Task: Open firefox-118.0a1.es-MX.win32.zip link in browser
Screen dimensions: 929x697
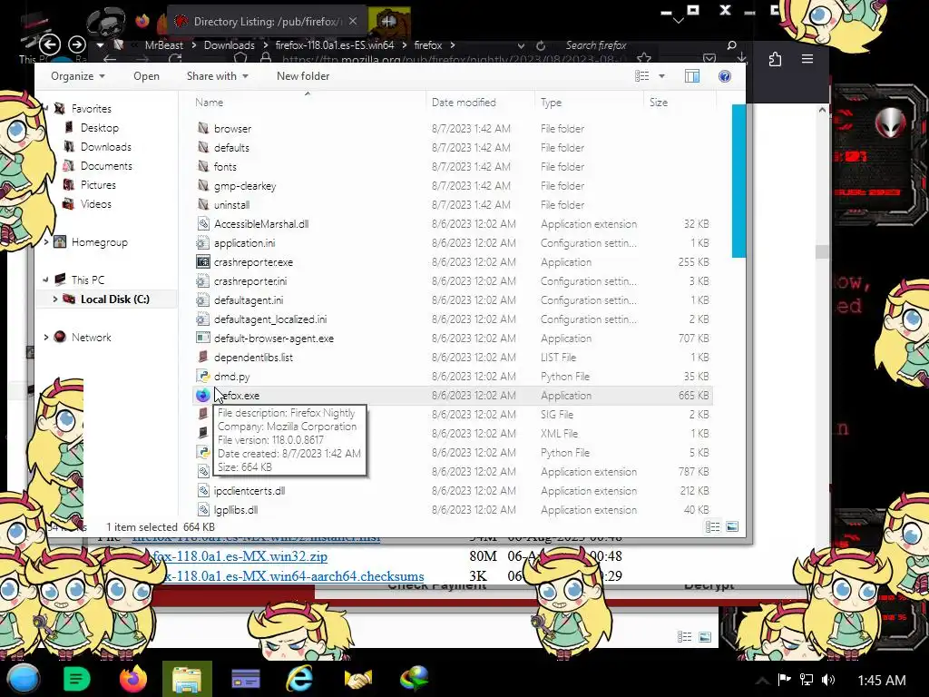Action: 240,556
